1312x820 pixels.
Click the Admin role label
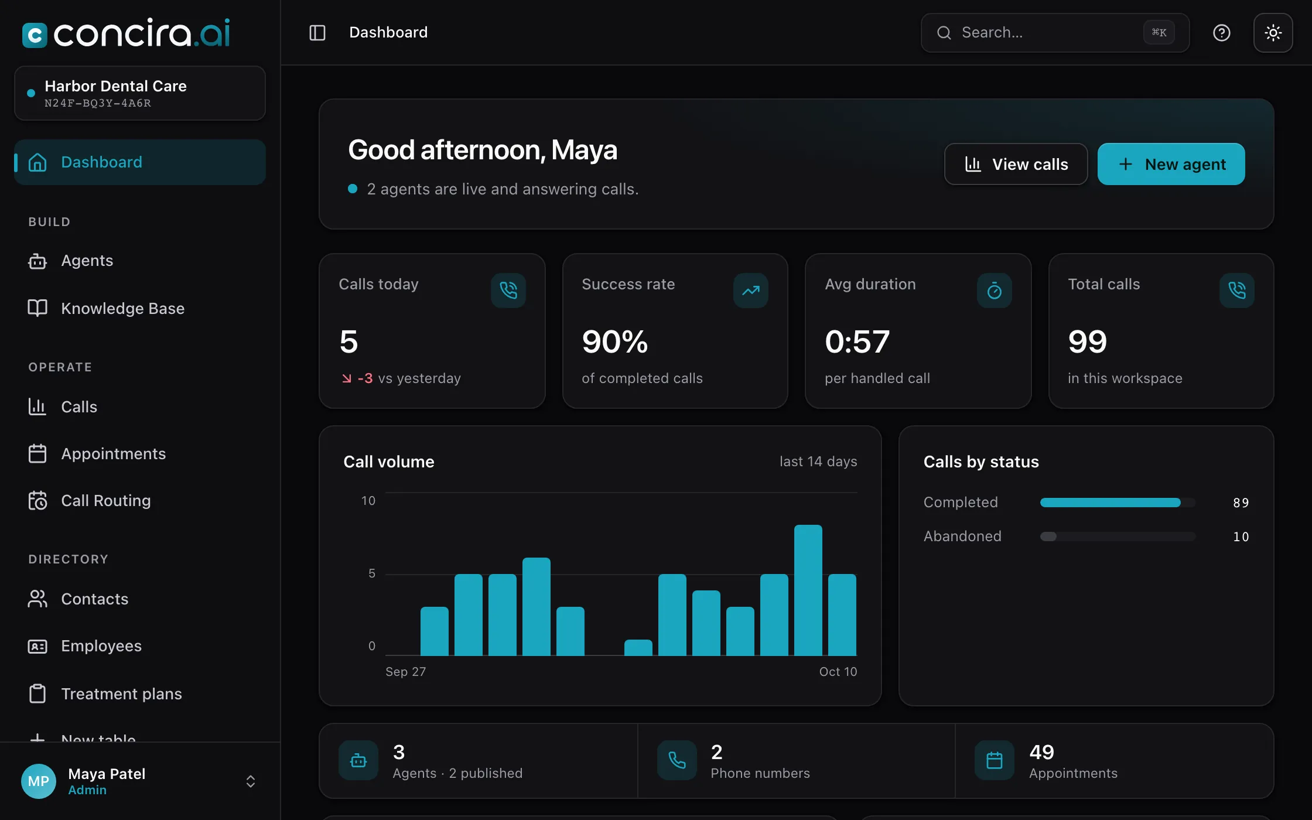87,790
